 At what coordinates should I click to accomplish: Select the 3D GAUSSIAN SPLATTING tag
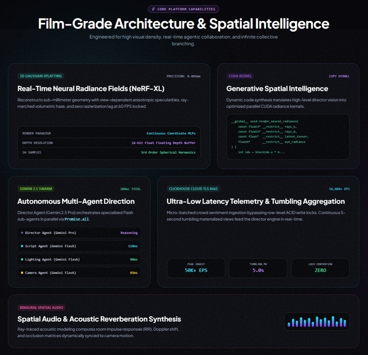[41, 76]
